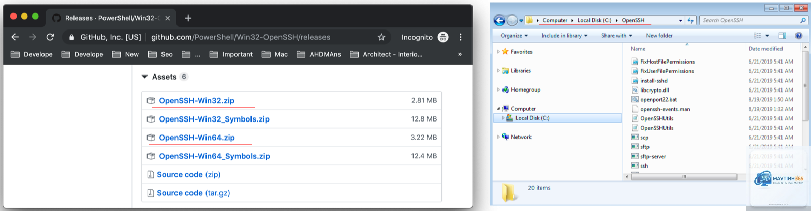This screenshot has width=811, height=211.
Task: Download OpenSSH-Win32_Symbols.zip
Action: point(214,119)
